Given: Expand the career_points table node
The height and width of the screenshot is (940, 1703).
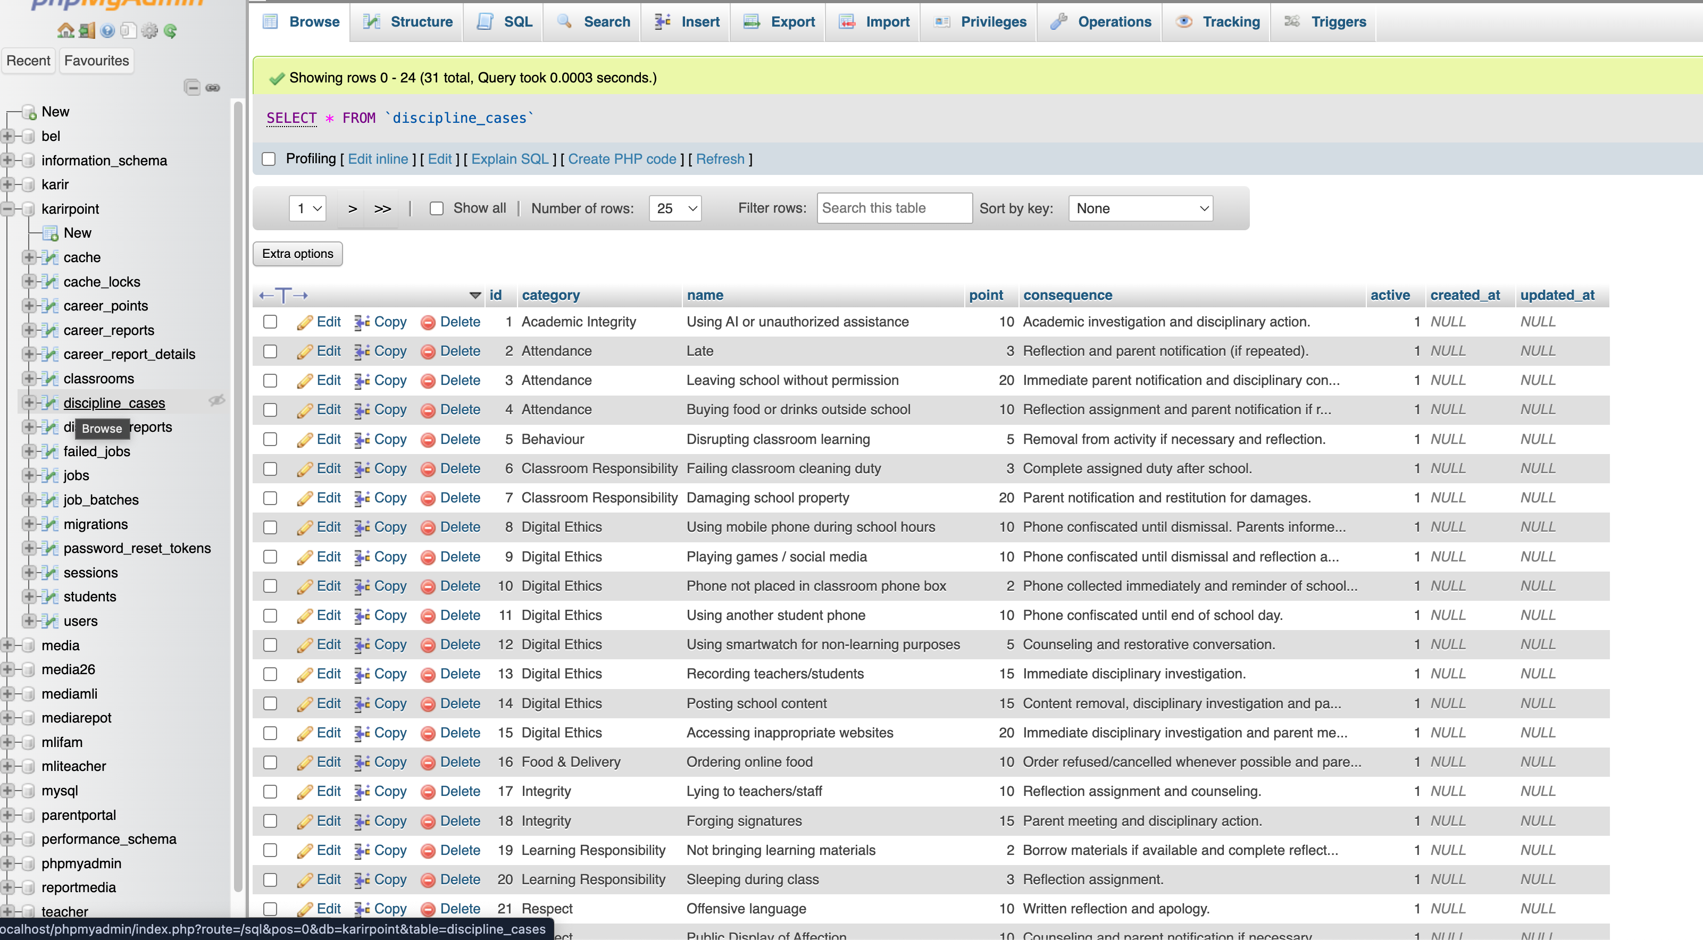Looking at the screenshot, I should click(28, 305).
